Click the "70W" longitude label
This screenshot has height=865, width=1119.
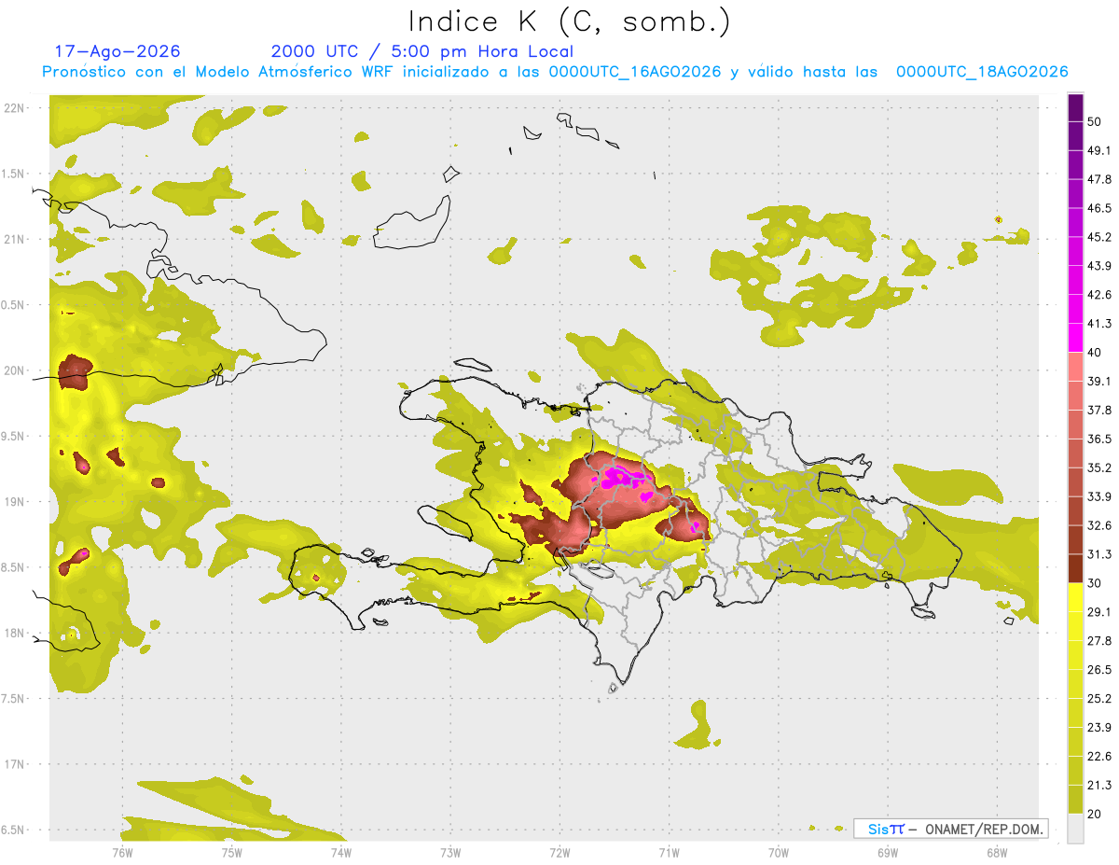coord(778,852)
